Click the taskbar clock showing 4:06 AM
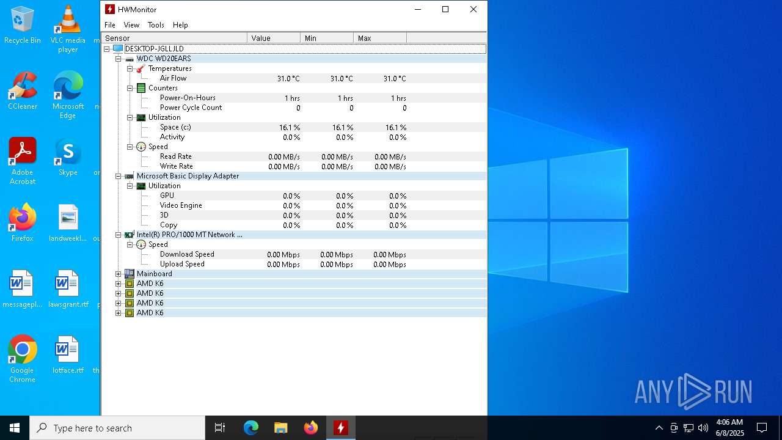782x440 pixels. pyautogui.click(x=729, y=428)
